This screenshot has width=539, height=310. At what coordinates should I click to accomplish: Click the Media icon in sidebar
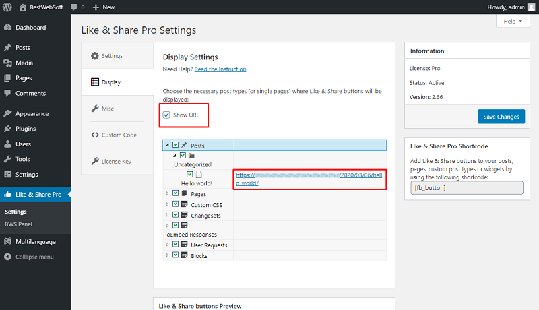tap(7, 63)
